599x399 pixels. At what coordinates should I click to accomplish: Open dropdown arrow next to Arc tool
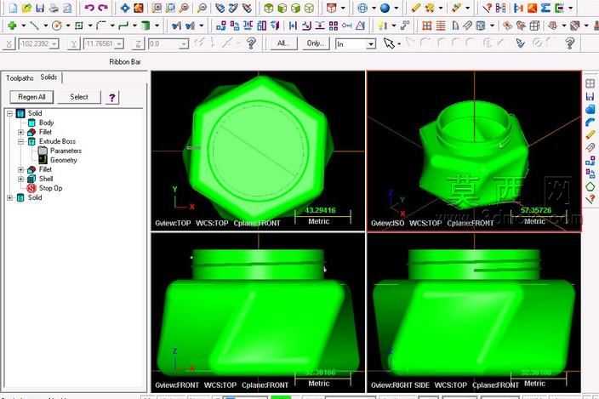68,26
